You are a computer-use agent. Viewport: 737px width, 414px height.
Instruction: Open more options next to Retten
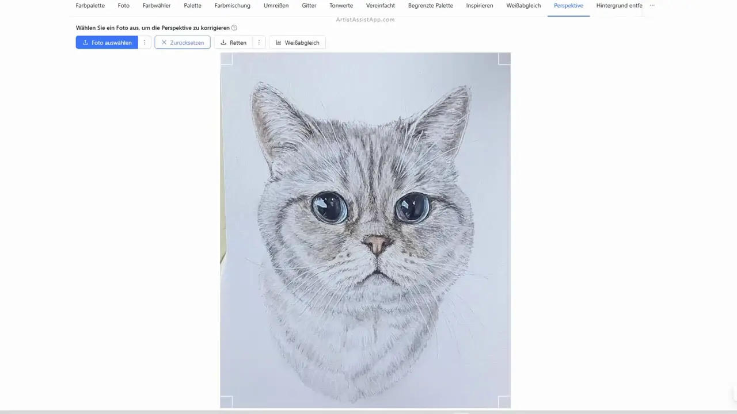pos(259,43)
